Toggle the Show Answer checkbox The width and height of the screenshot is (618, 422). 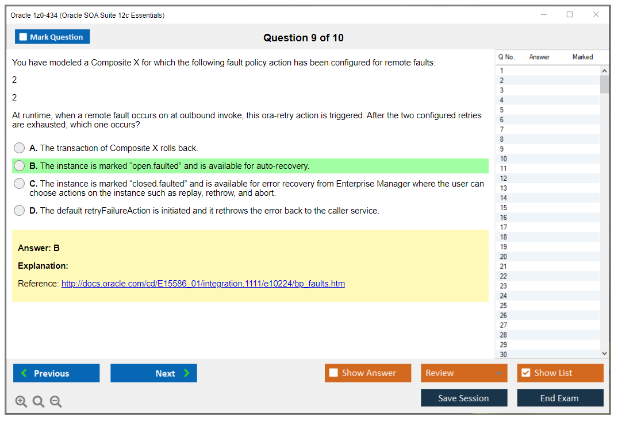click(334, 373)
